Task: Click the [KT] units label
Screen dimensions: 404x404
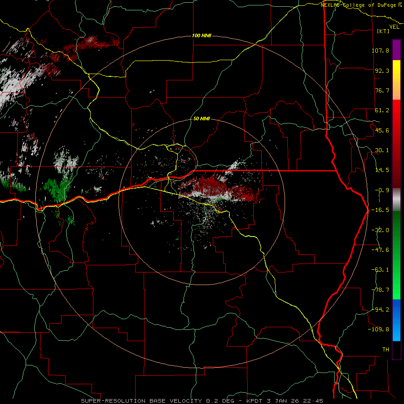Action: 383,31
